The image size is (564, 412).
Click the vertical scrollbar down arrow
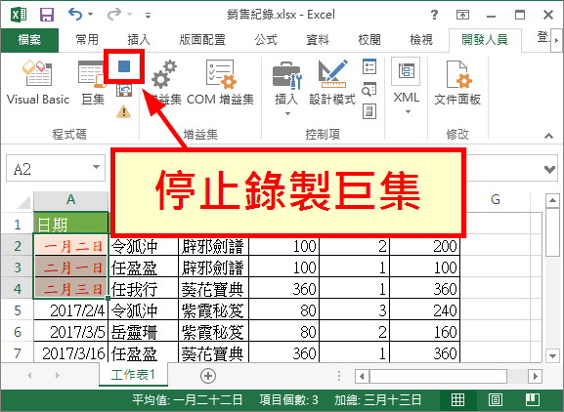click(x=552, y=355)
